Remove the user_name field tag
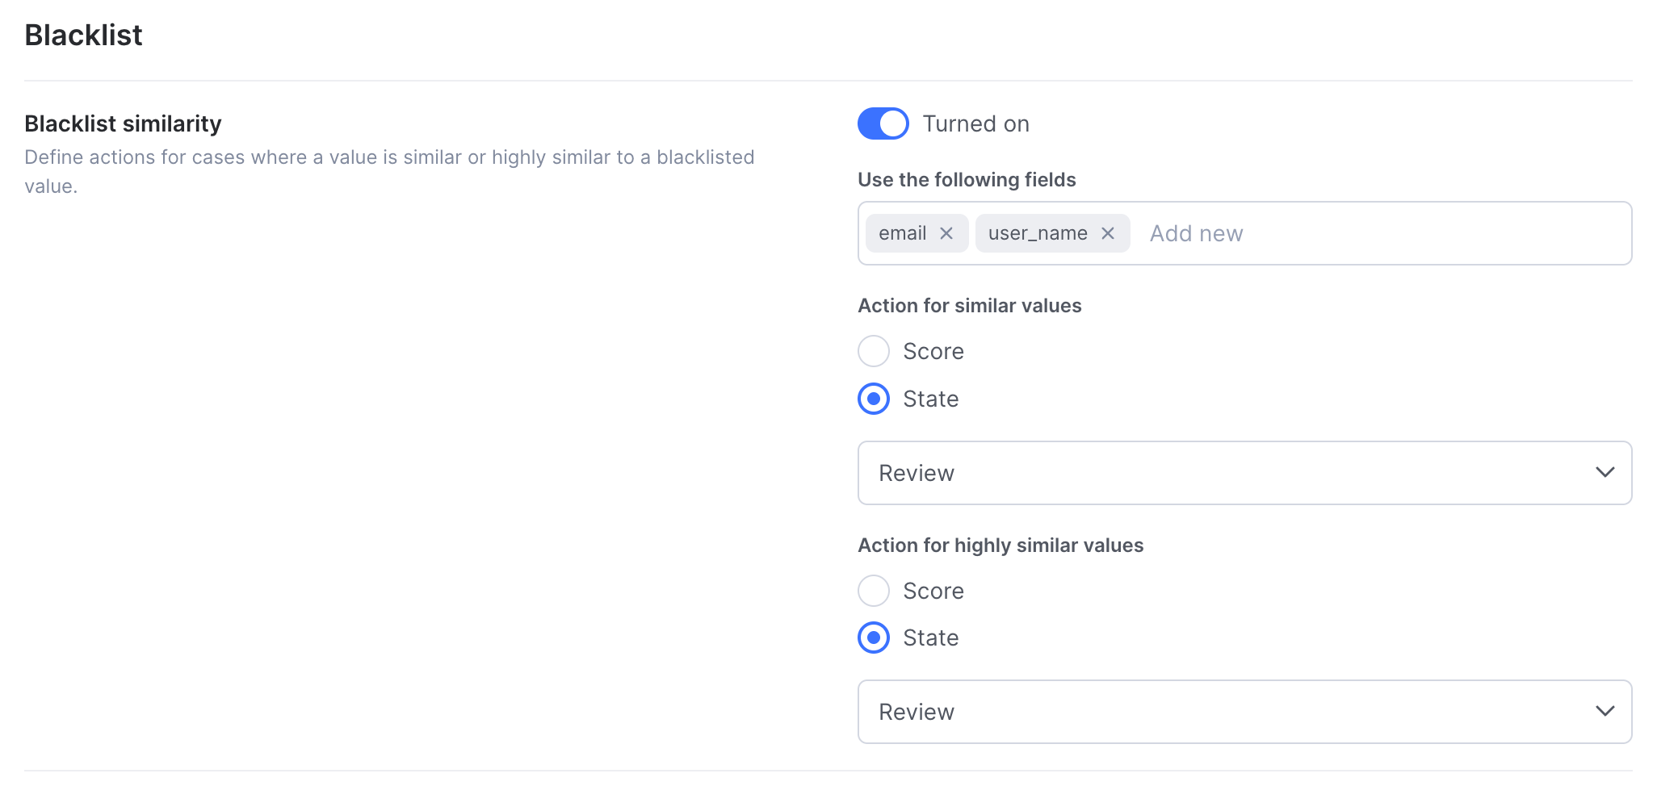The image size is (1657, 786). pyautogui.click(x=1108, y=233)
